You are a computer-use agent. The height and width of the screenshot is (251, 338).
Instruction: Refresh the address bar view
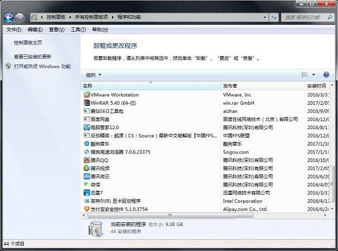pos(274,17)
